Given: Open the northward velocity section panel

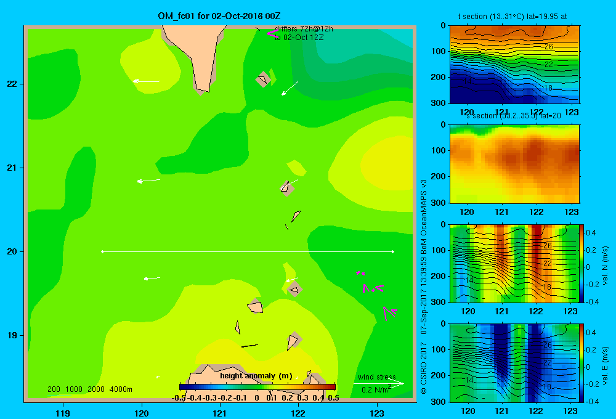Looking at the screenshot, I should click(514, 263).
